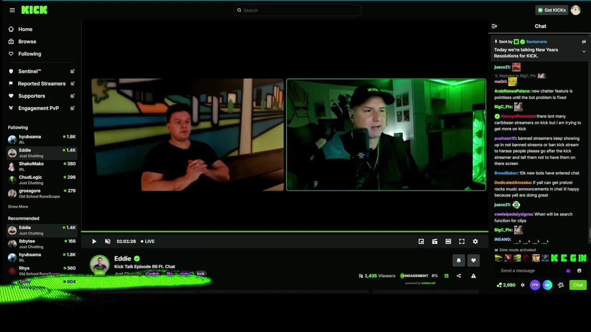Viewport: 591px width, 332px height.
Task: Enter fullscreen video mode
Action: click(462, 241)
